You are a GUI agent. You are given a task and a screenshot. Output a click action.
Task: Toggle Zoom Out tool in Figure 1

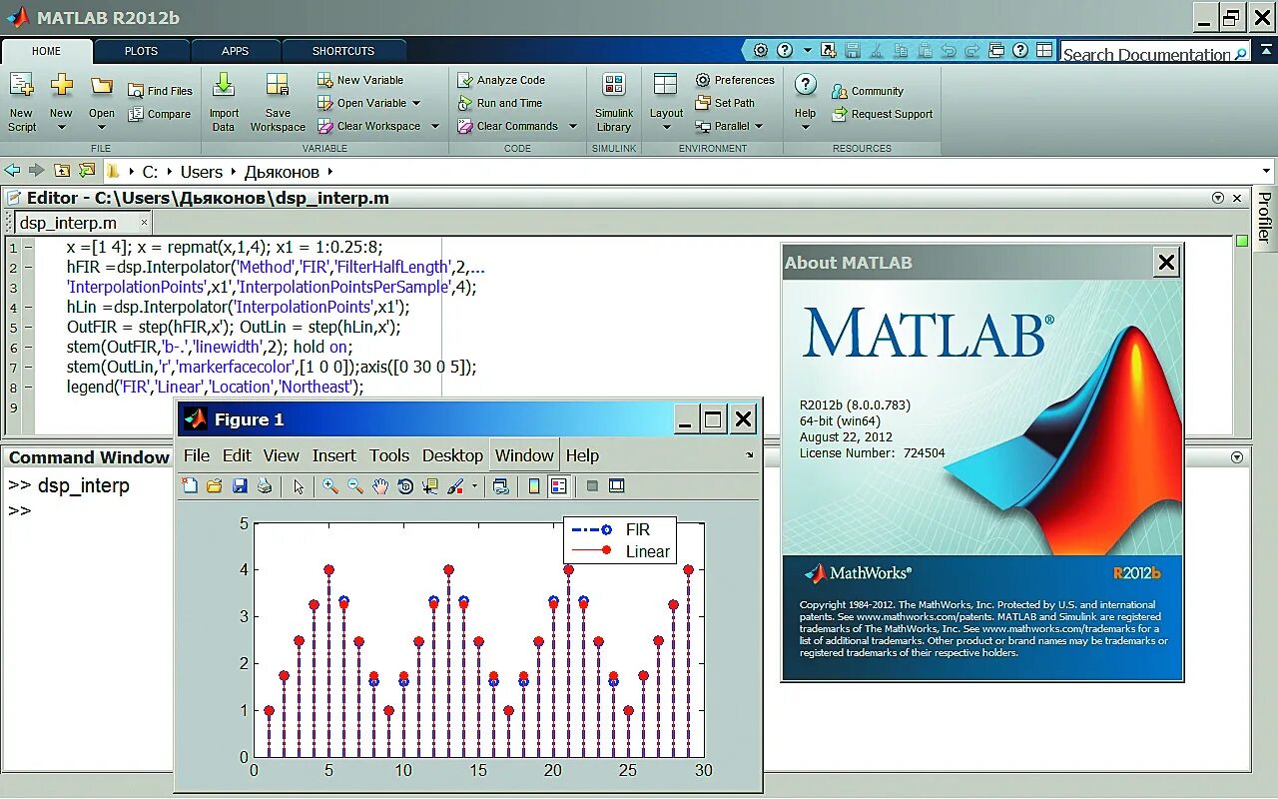[x=355, y=486]
